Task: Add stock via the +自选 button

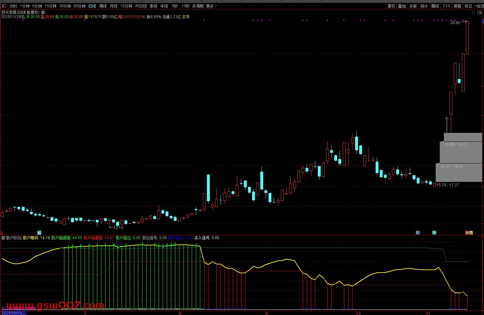Action: click(479, 6)
